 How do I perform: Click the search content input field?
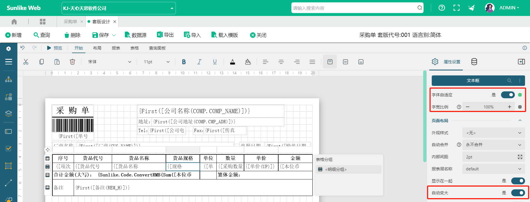click(354, 8)
